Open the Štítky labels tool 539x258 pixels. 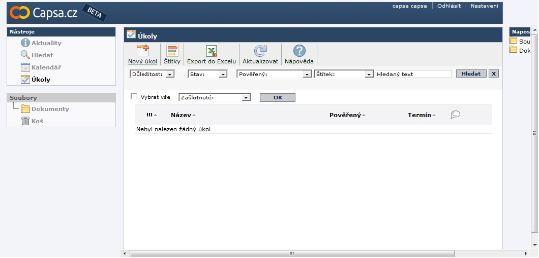(x=172, y=51)
